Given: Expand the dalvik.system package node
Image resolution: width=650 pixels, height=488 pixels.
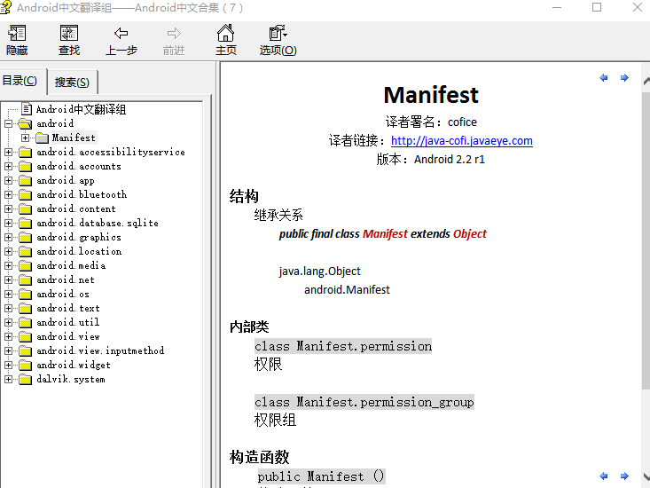Looking at the screenshot, I should click(x=9, y=380).
